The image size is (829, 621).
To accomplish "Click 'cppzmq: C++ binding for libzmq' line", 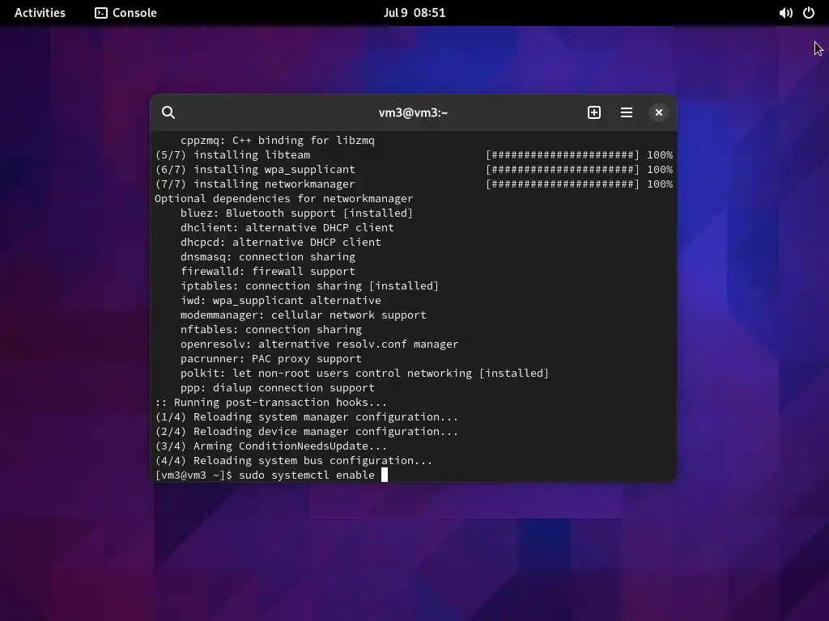I will (x=278, y=141).
